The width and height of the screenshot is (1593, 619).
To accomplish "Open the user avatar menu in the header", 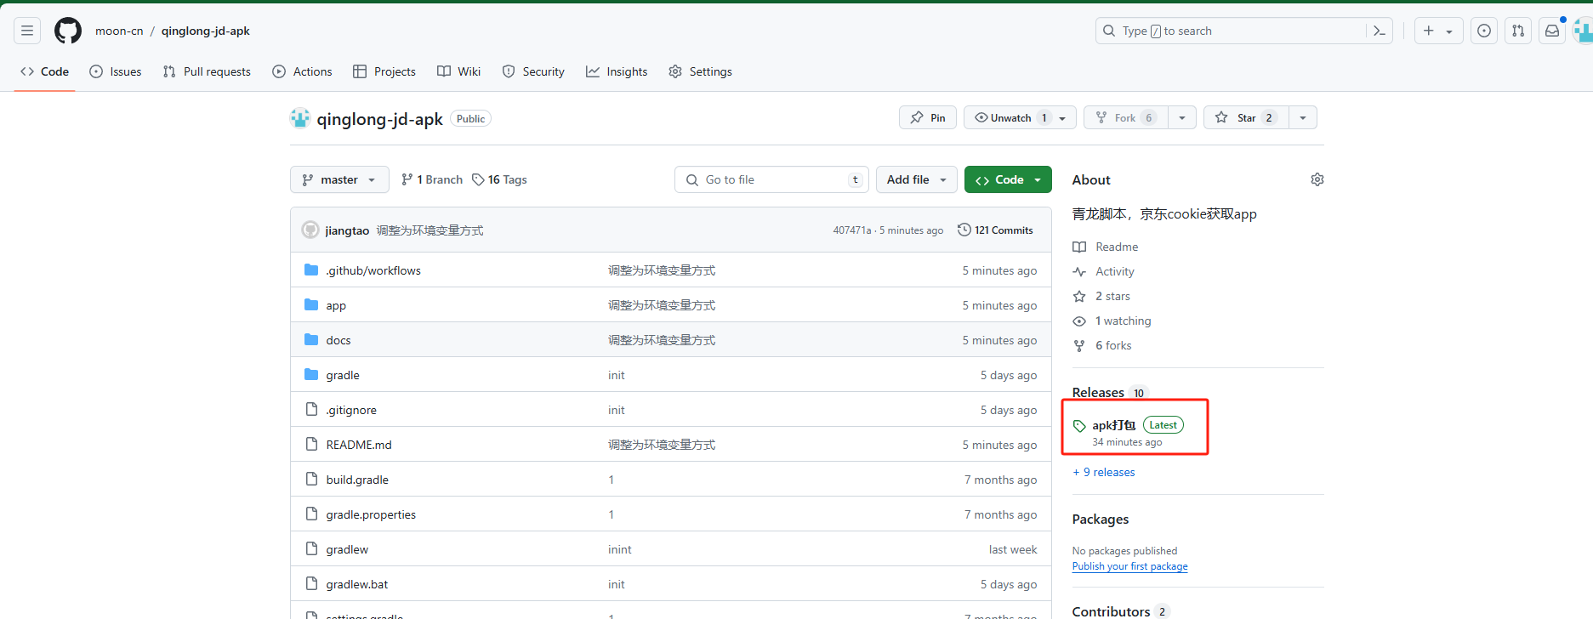I will point(1583,31).
